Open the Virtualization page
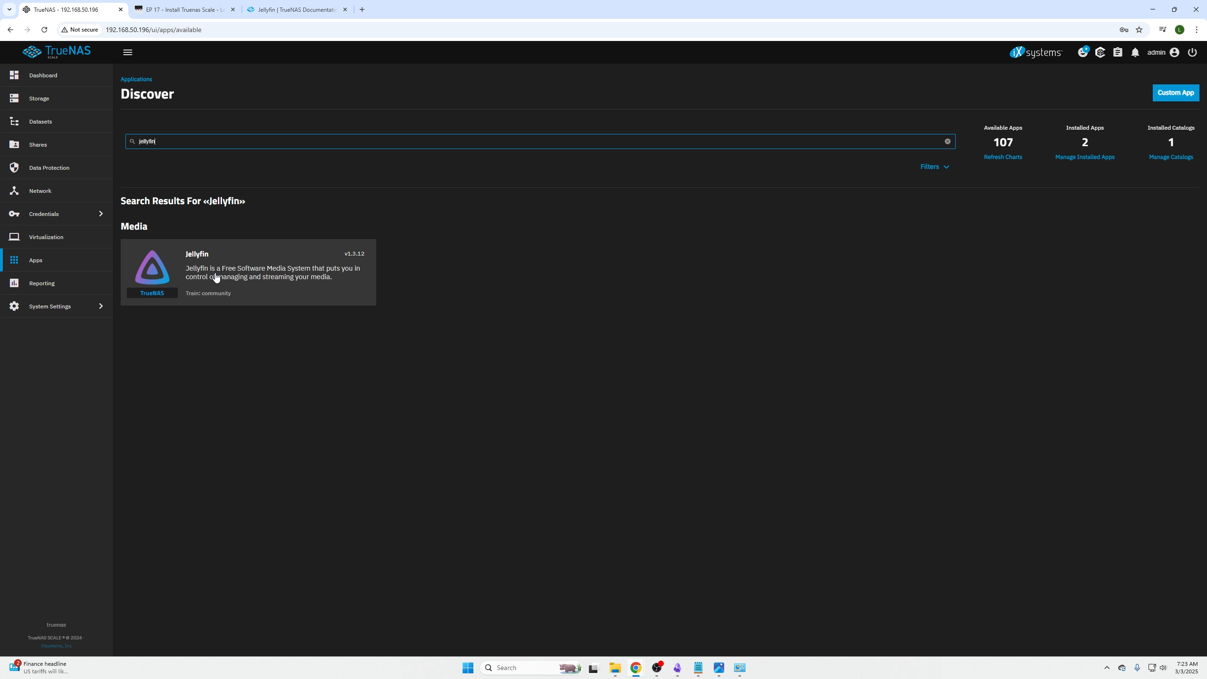This screenshot has height=679, width=1207. [57, 237]
